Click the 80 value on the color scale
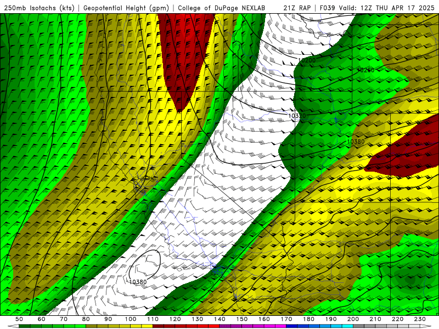Viewport: 439px width, 329px height. (x=86, y=319)
